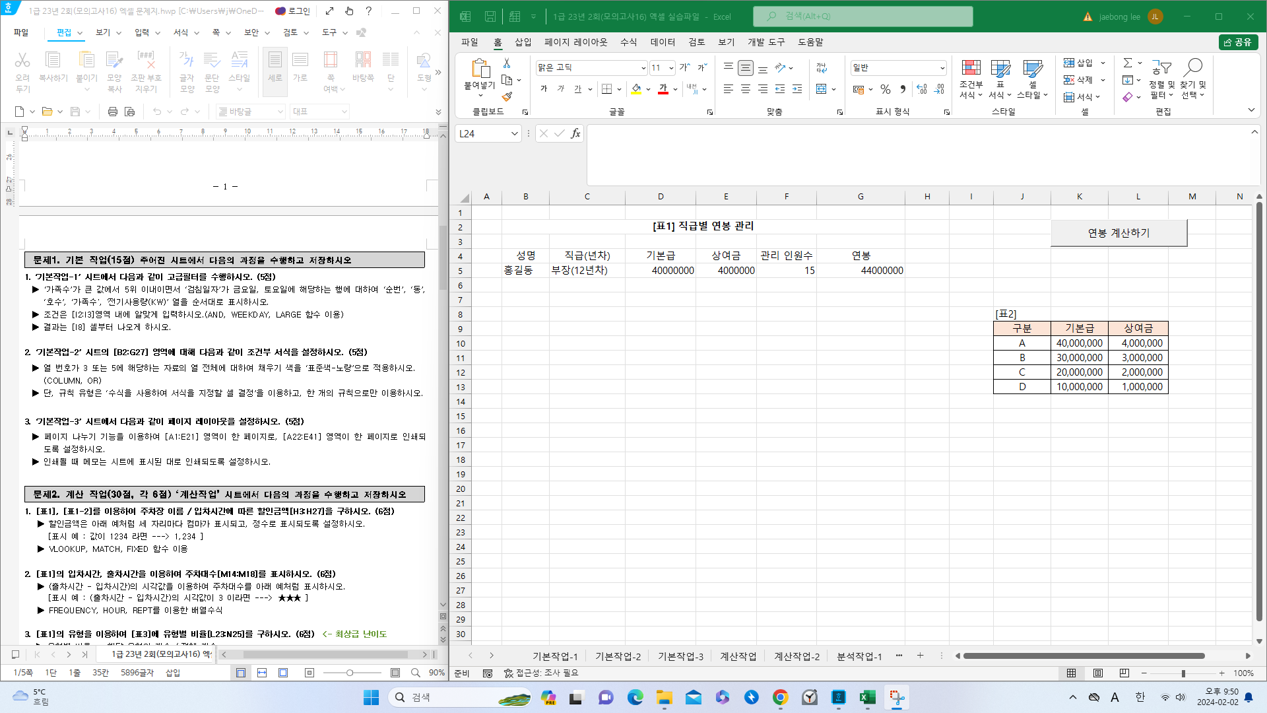Open the fill color yellow swatch
The width and height of the screenshot is (1267, 713).
636,89
